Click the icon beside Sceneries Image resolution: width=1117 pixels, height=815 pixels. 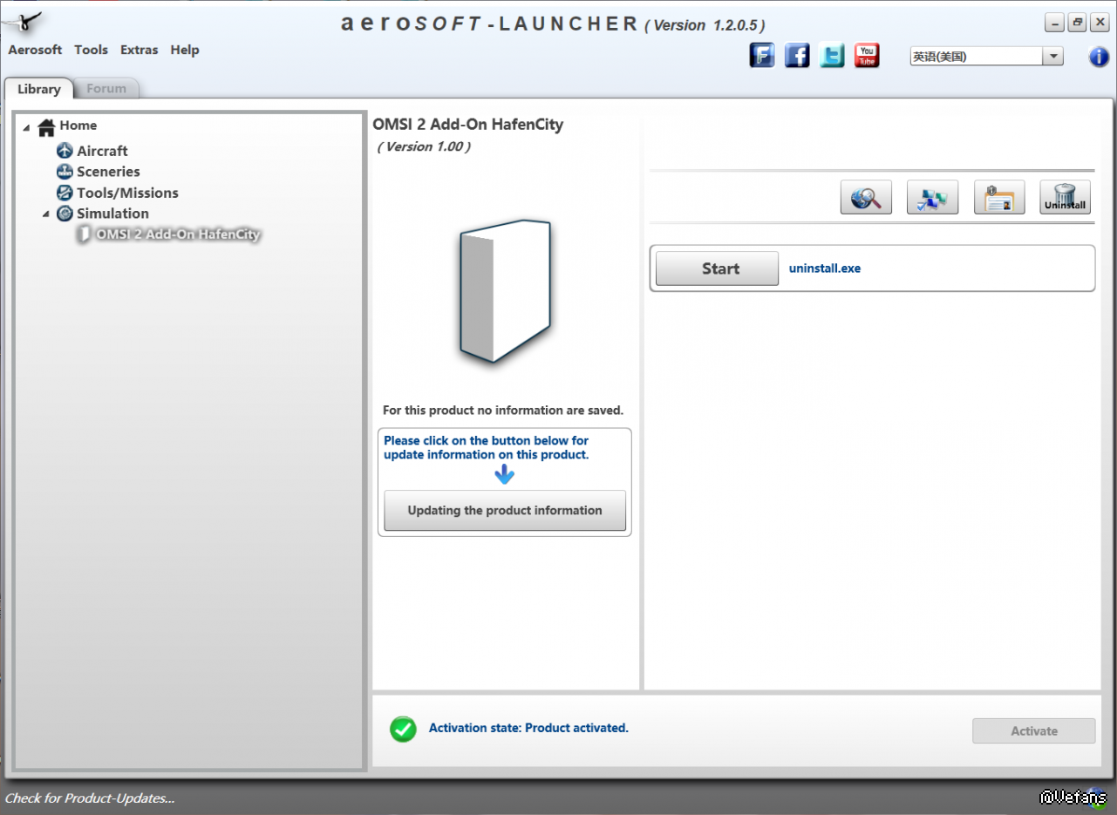(x=65, y=172)
